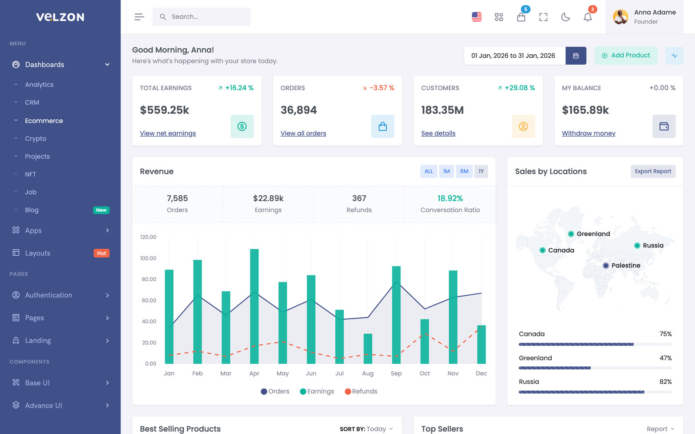Toggle Earnings series in chart legend
This screenshot has height=434, width=695.
[317, 391]
